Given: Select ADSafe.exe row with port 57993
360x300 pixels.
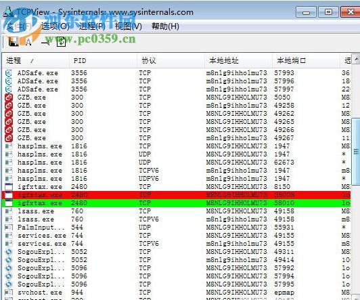Looking at the screenshot, I should 177,73.
